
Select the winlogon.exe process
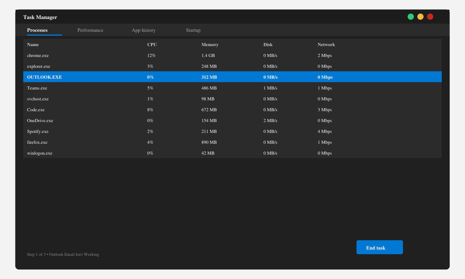(232, 153)
